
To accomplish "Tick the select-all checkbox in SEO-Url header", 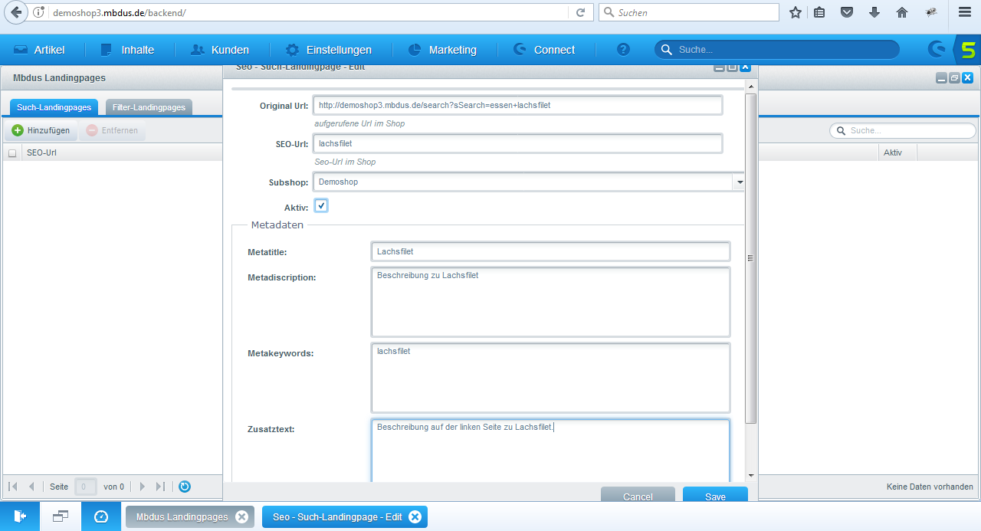I will coord(12,153).
